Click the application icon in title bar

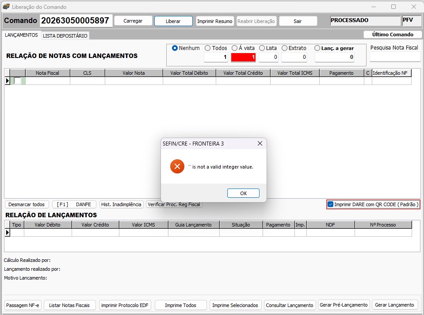click(x=6, y=7)
